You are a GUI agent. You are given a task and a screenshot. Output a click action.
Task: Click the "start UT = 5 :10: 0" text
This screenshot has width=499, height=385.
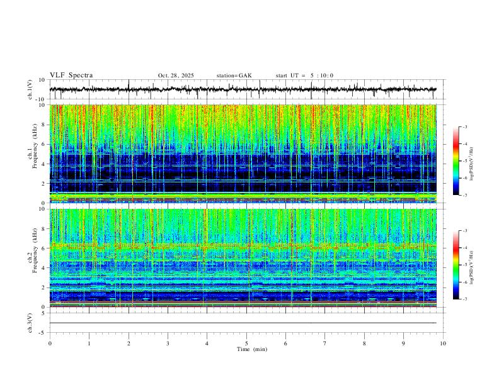tap(304, 75)
